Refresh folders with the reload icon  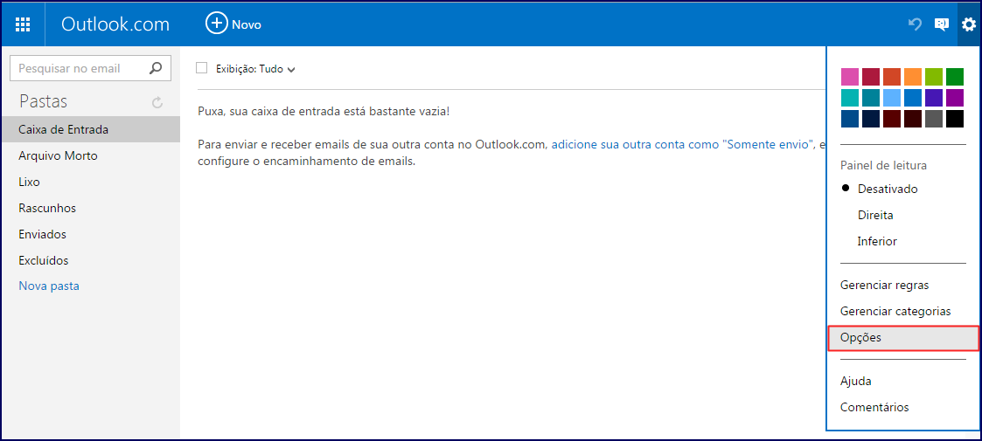pos(157,102)
